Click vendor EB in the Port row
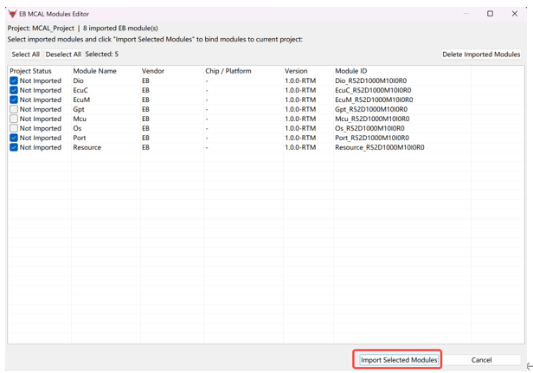This screenshot has height=373, width=533. point(145,138)
